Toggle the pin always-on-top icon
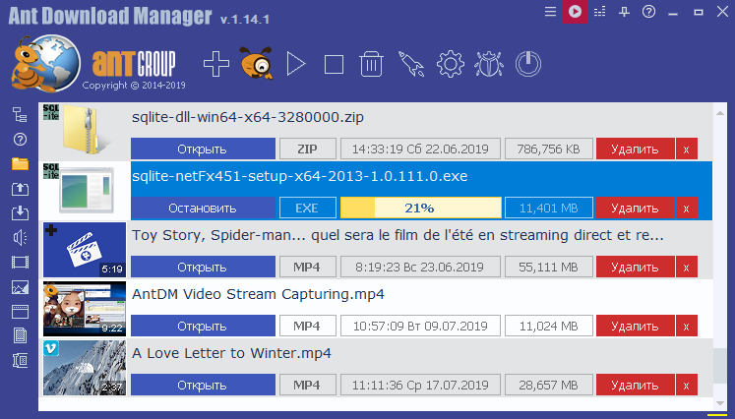Image resolution: width=735 pixels, height=419 pixels. 624,12
